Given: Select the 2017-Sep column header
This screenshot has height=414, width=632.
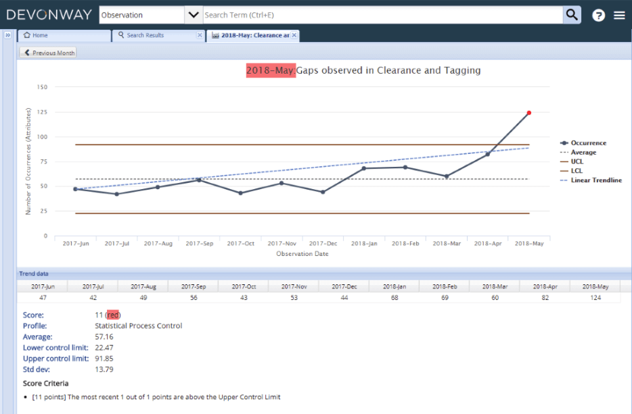Looking at the screenshot, I should [194, 286].
